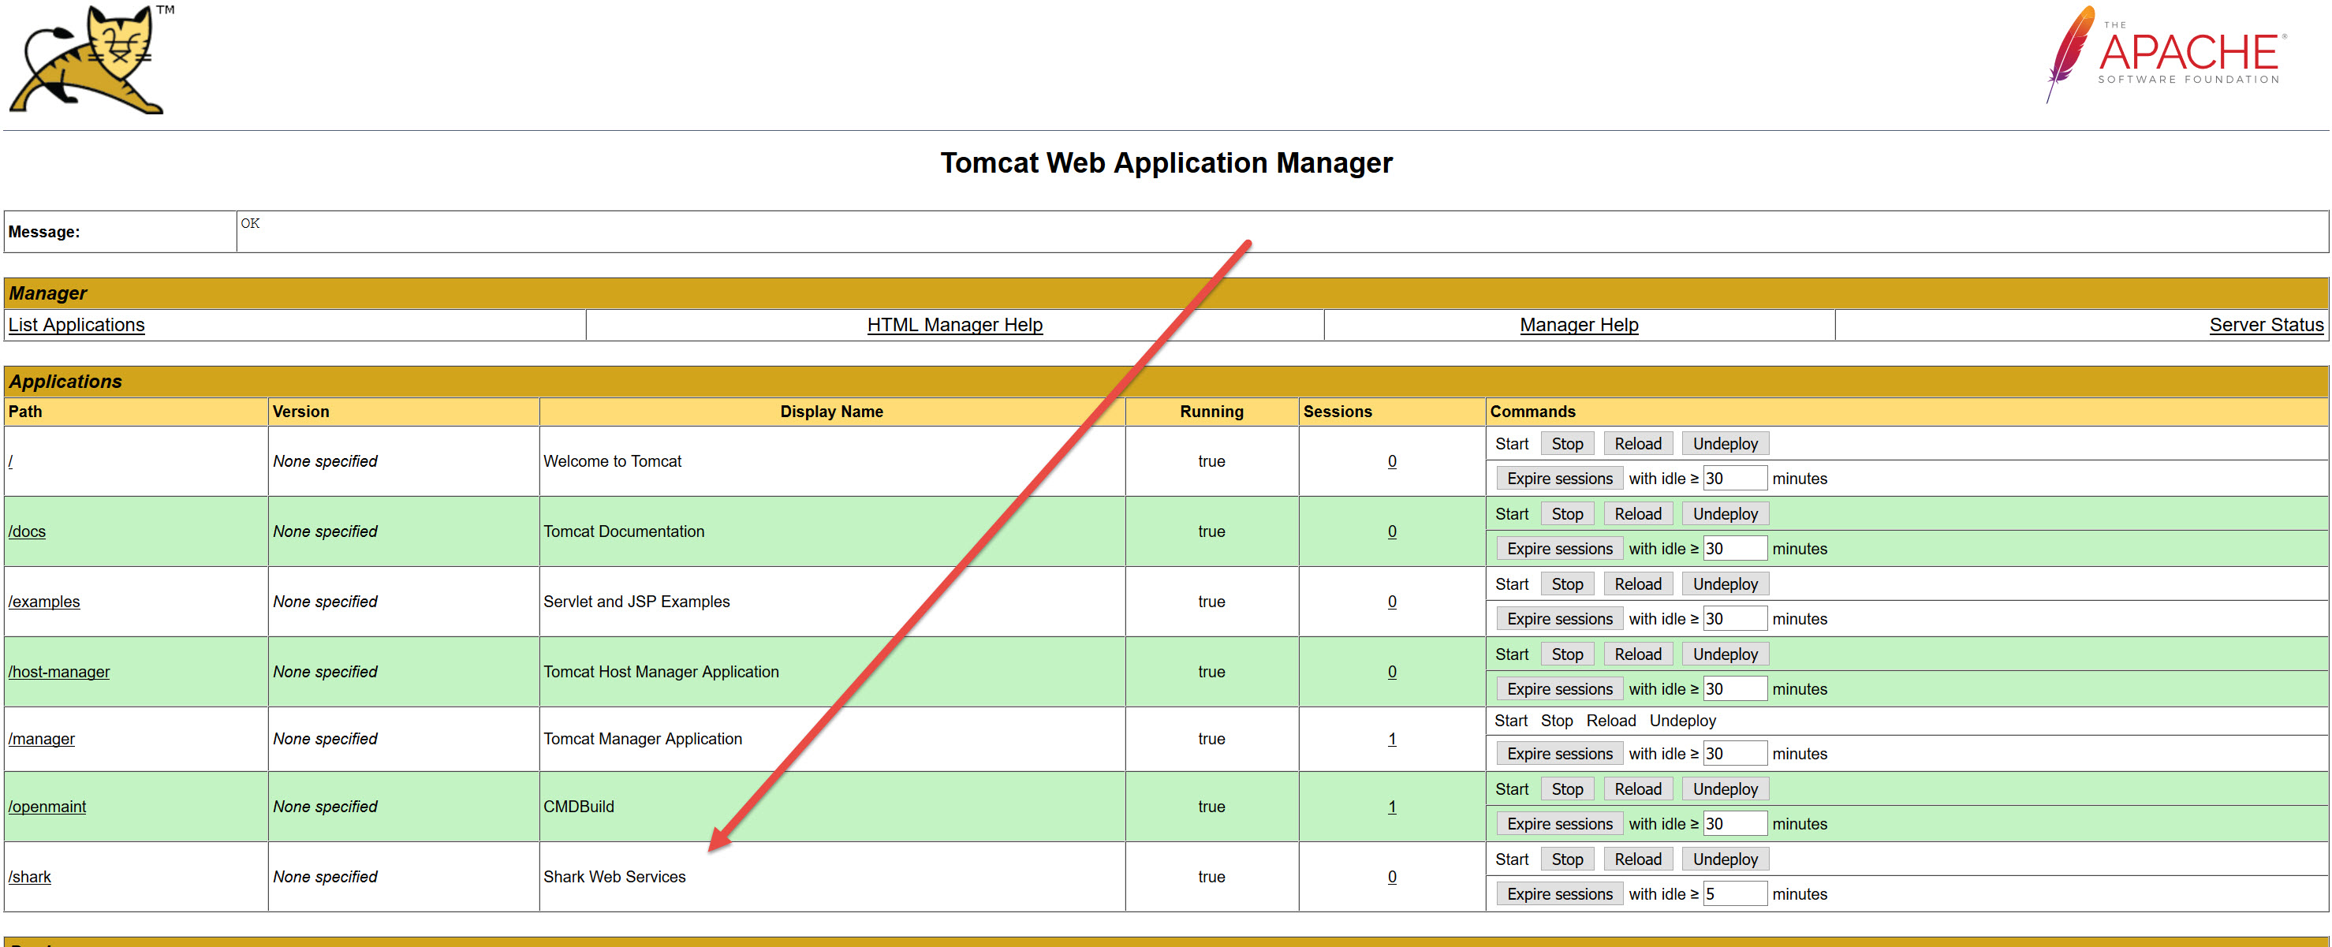The image size is (2332, 947).
Task: Undeploy the /shark application
Action: pos(1725,859)
